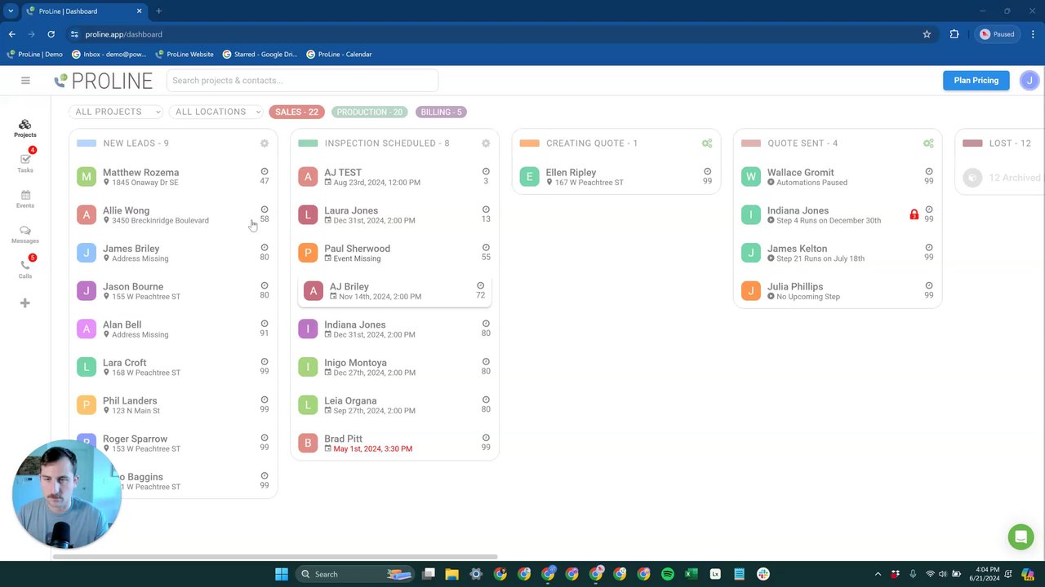The image size is (1045, 587).
Task: Open the browser extensions puzzle icon
Action: (x=954, y=34)
